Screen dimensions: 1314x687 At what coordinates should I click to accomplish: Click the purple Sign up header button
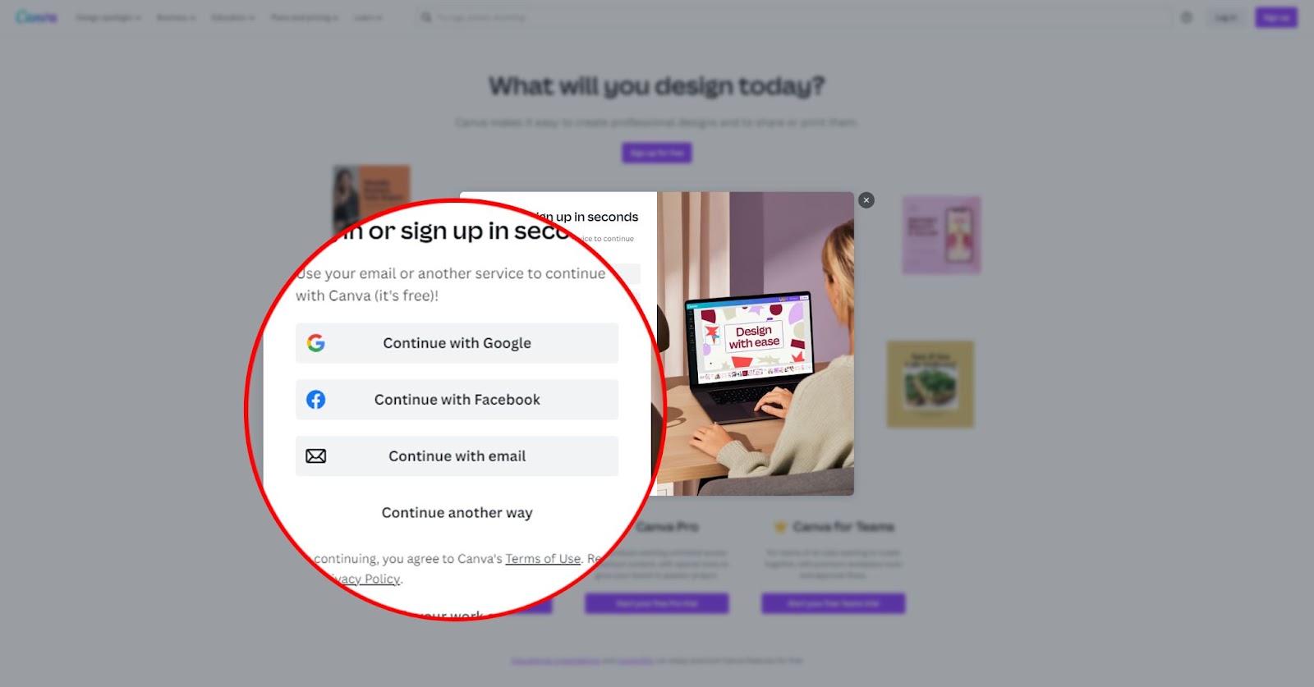[x=1276, y=17]
